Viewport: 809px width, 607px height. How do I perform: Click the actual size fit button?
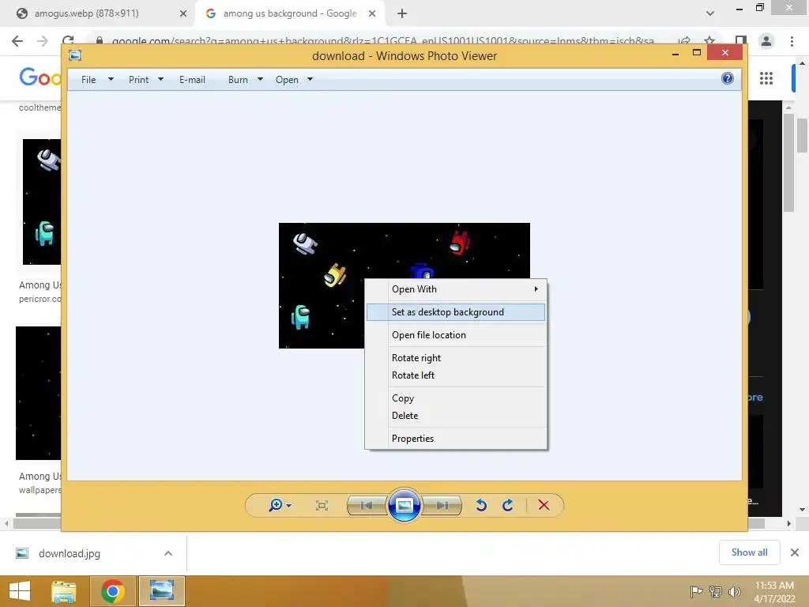[322, 505]
